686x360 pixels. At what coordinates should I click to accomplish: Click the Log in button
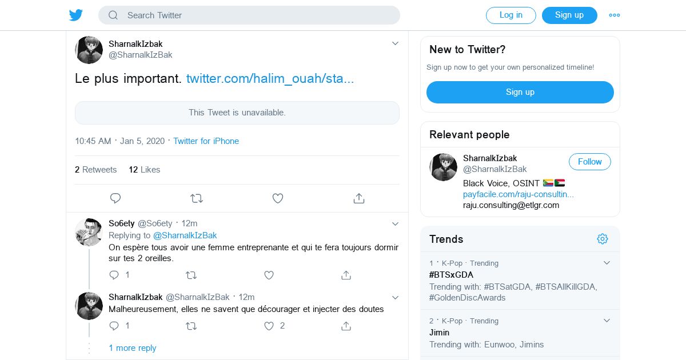[x=510, y=15]
